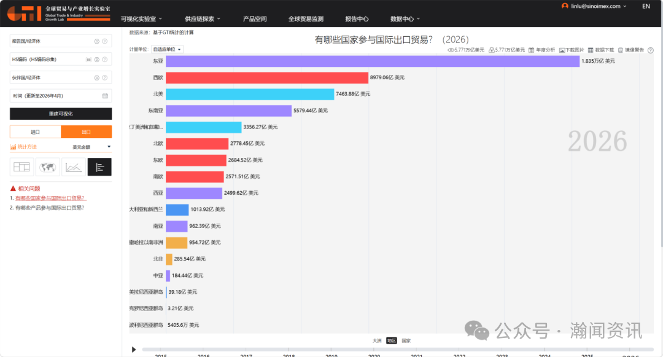The height and width of the screenshot is (357, 663).
Task: Click 年度分析 label in chart toolbar
Action: [546, 50]
